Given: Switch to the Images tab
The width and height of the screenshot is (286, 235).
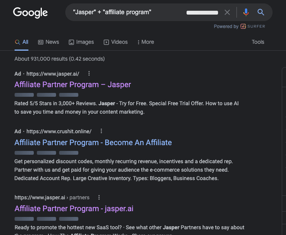Looking at the screenshot, I should point(81,42).
